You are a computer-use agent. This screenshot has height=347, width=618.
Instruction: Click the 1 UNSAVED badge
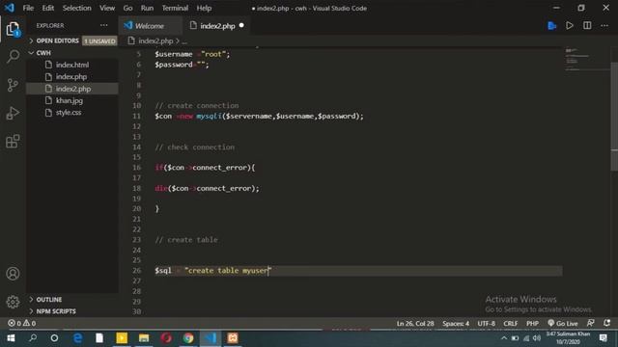(x=99, y=40)
